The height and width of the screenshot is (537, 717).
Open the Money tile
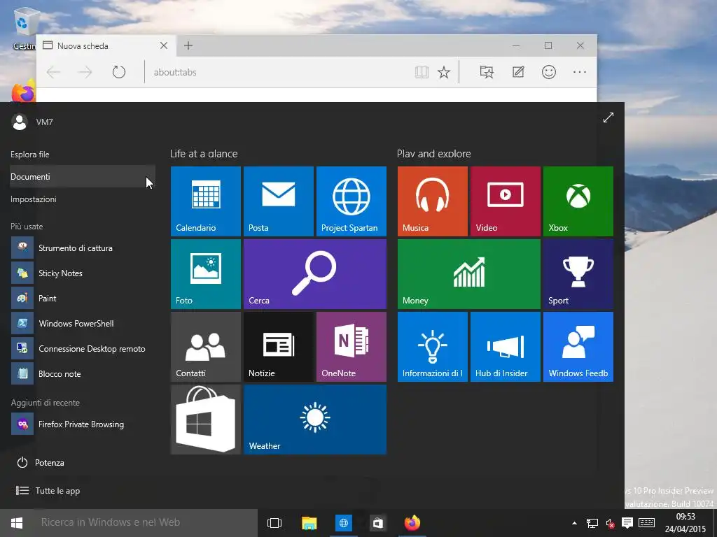click(469, 274)
